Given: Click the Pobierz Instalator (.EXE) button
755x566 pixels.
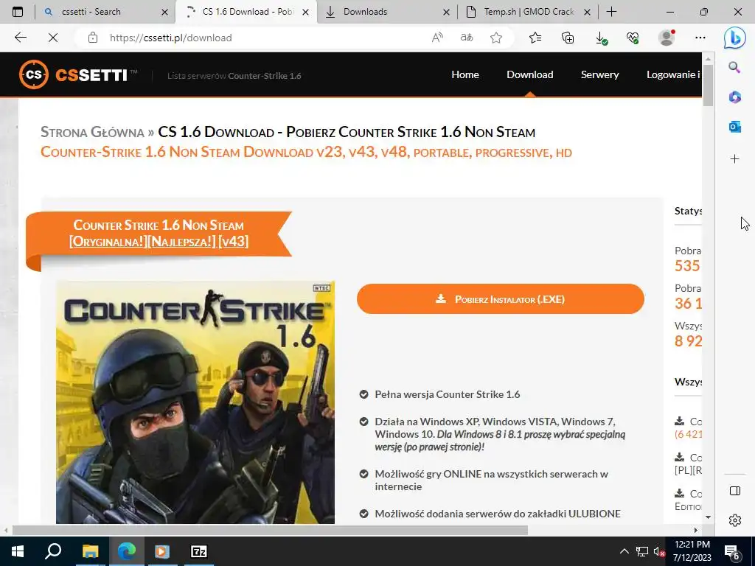Looking at the screenshot, I should (501, 299).
